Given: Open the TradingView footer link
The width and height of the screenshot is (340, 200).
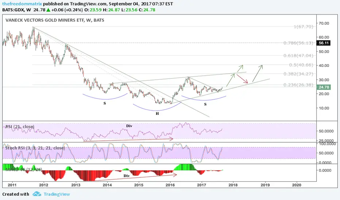Looking at the screenshot, I should pos(57,194).
